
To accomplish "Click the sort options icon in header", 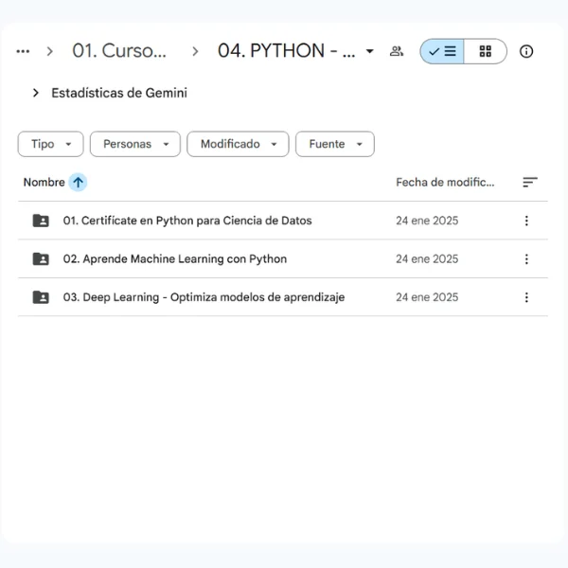I will click(530, 182).
